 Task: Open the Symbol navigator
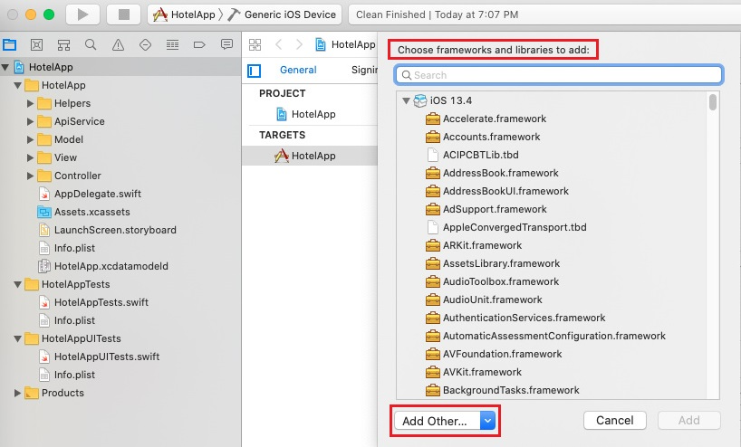click(63, 45)
